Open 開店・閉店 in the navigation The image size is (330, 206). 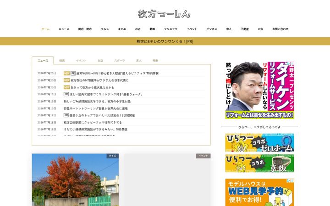click(x=85, y=29)
